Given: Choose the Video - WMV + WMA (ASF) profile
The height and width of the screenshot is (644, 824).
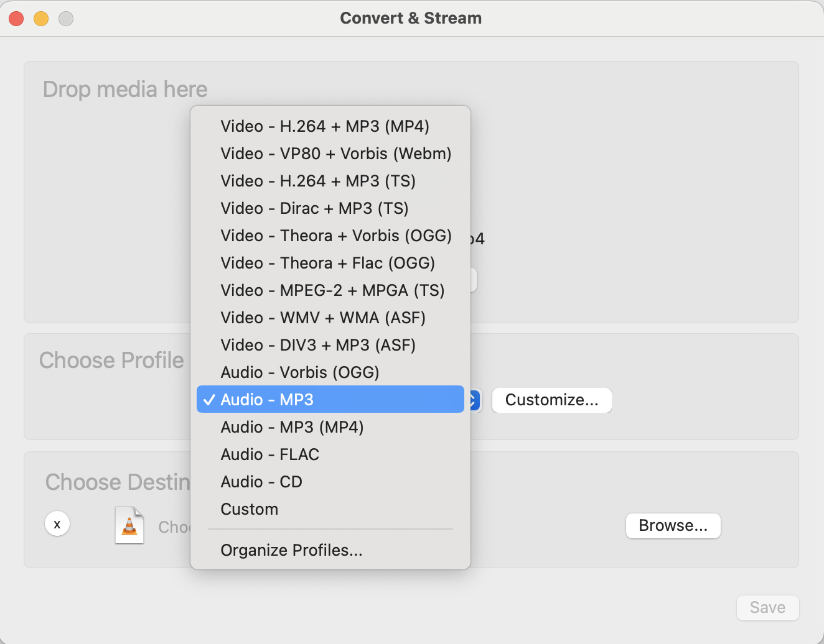Looking at the screenshot, I should click(323, 318).
